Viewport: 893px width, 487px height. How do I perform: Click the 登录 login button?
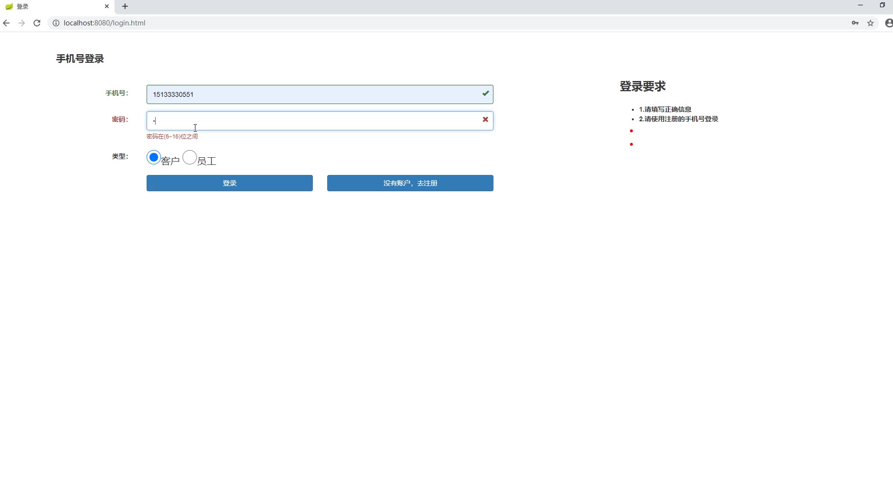pyautogui.click(x=229, y=183)
